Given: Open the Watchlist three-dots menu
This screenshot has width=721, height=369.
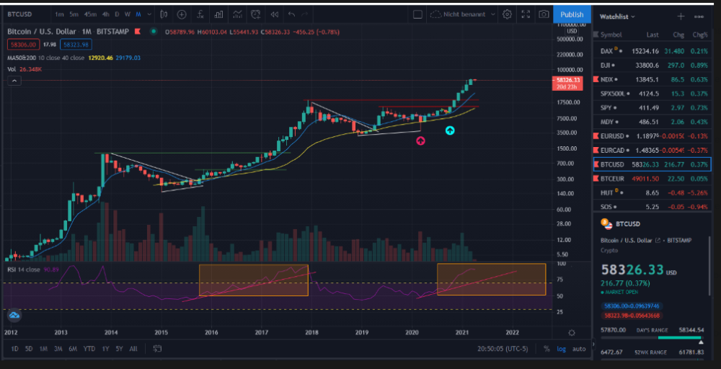Looking at the screenshot, I should [x=699, y=17].
